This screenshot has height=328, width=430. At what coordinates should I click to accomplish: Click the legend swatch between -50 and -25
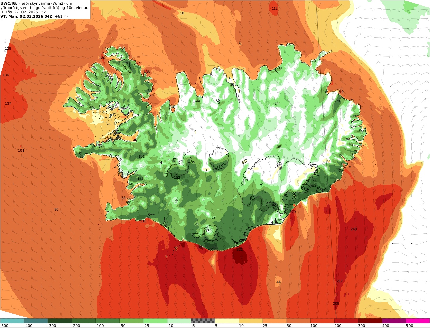(x=131, y=321)
